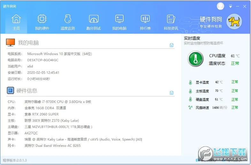
Task: Open the 我的电脑 tab
Action: click(x=119, y=22)
